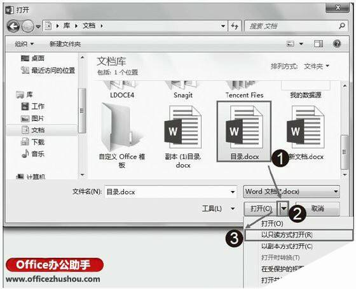Viewport: 356px width, 289px height.
Task: Click the 打开(O) button
Action: 261,208
